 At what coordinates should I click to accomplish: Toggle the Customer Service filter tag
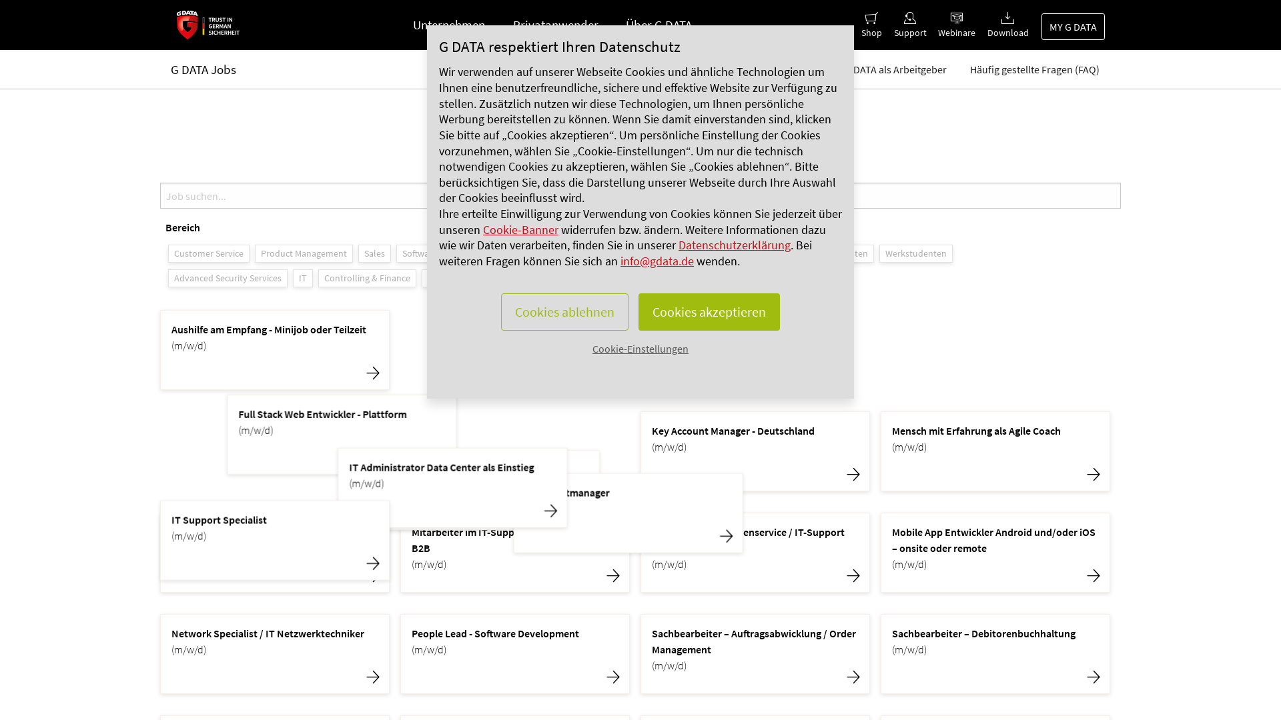coord(208,254)
